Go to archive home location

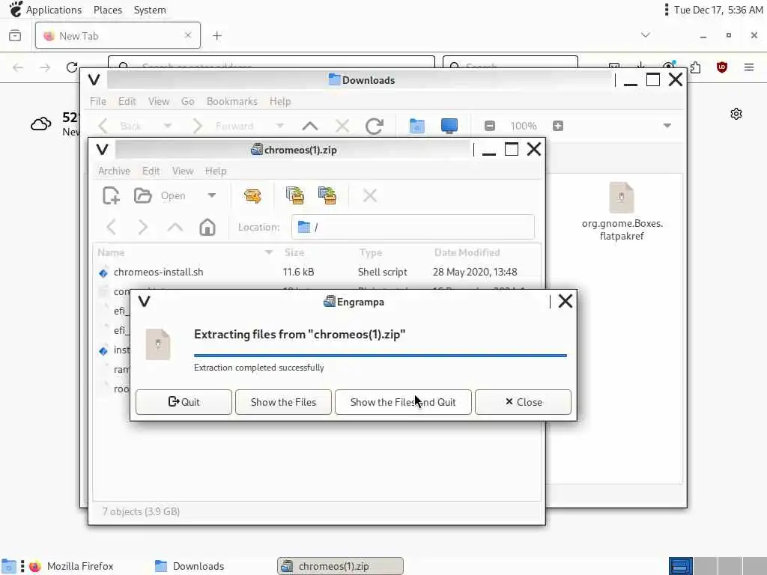pos(207,228)
